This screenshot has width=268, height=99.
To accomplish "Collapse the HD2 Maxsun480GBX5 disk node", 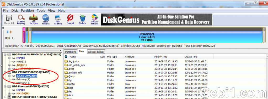I will click(x=5, y=86).
